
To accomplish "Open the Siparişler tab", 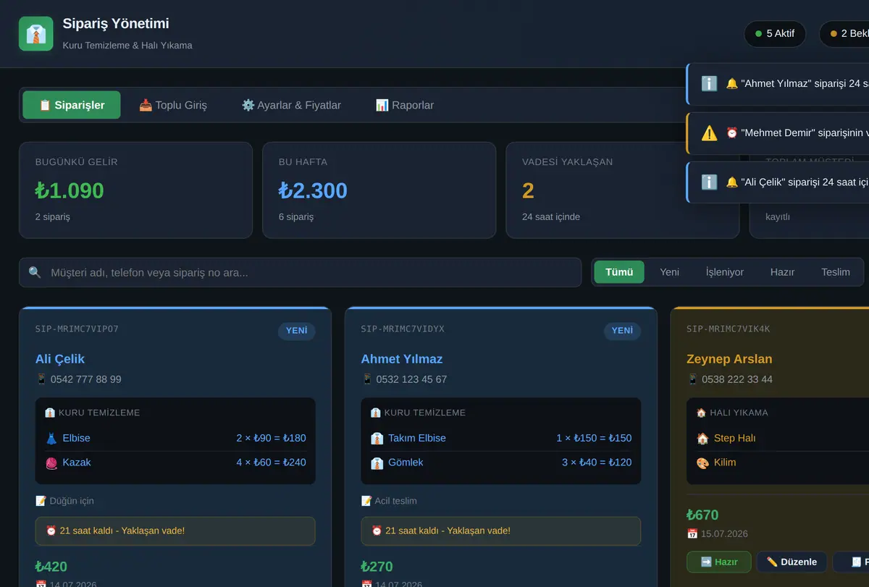I will (72, 105).
